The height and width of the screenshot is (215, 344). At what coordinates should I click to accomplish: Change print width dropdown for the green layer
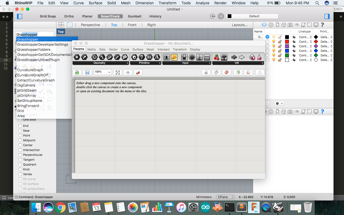(x=327, y=55)
